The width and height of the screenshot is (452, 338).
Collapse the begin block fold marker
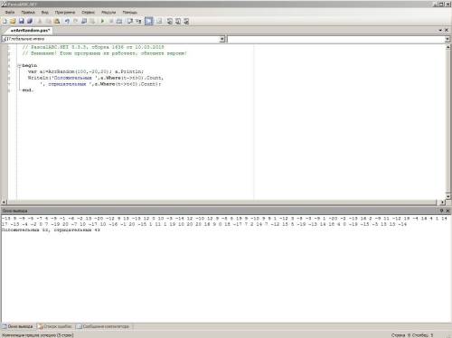click(19, 65)
